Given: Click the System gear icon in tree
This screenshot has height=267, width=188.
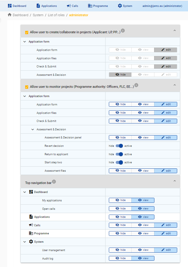Looking at the screenshot, I should click(31, 242).
